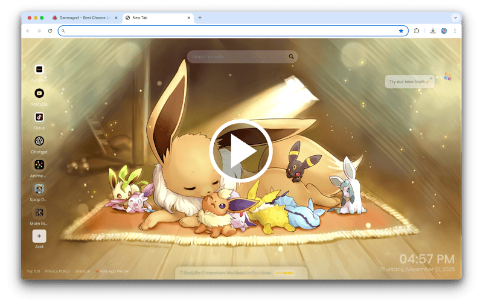The width and height of the screenshot is (483, 302).
Task: Open the Extensions puzzle icon
Action: [x=417, y=31]
